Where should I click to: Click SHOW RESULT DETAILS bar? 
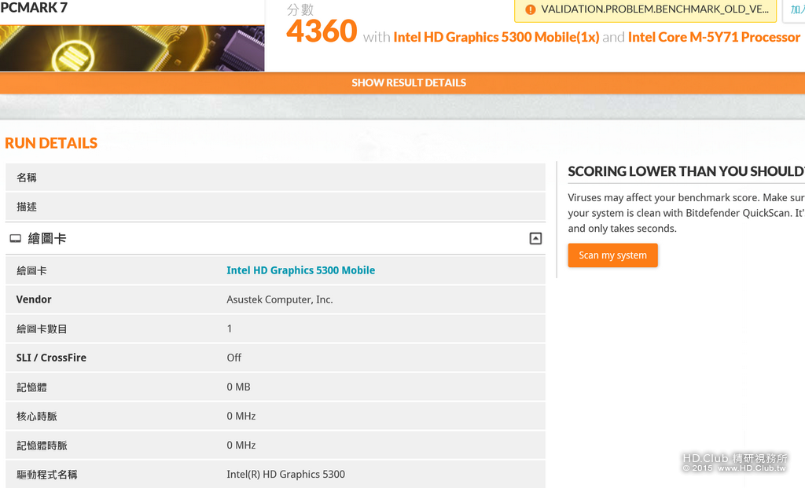tap(402, 83)
